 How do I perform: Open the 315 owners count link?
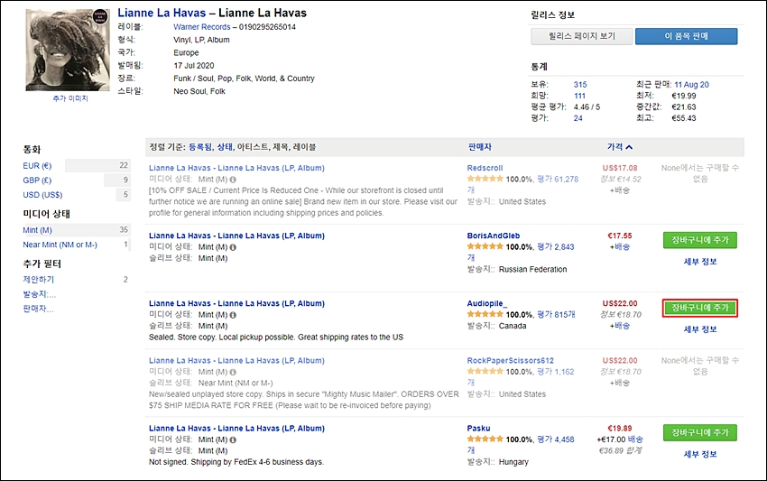point(580,85)
